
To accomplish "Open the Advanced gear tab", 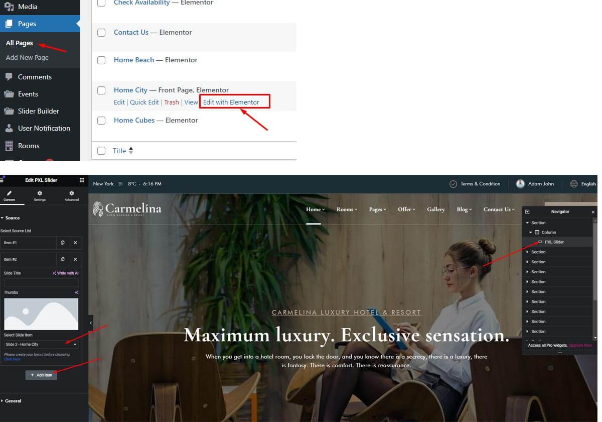I will click(x=72, y=193).
